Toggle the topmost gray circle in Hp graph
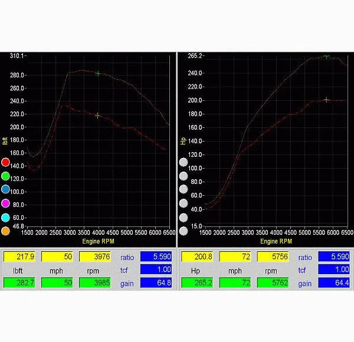This screenshot has width=354, height=342. point(183,162)
